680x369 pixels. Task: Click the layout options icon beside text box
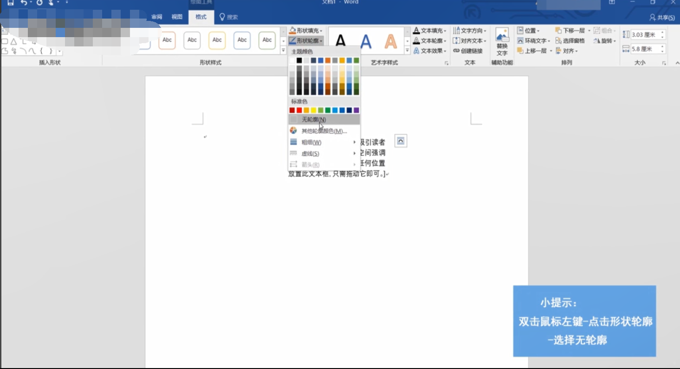click(401, 141)
